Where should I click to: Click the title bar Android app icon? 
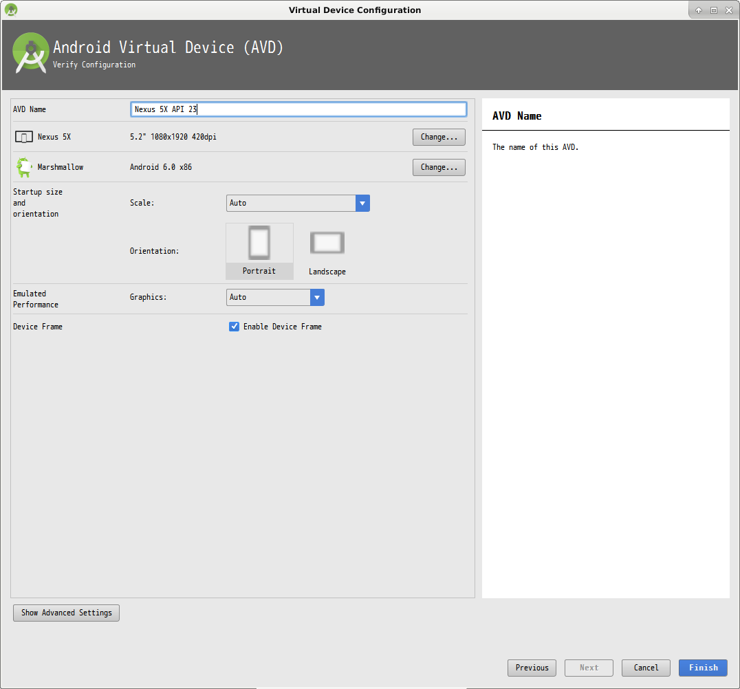point(11,10)
